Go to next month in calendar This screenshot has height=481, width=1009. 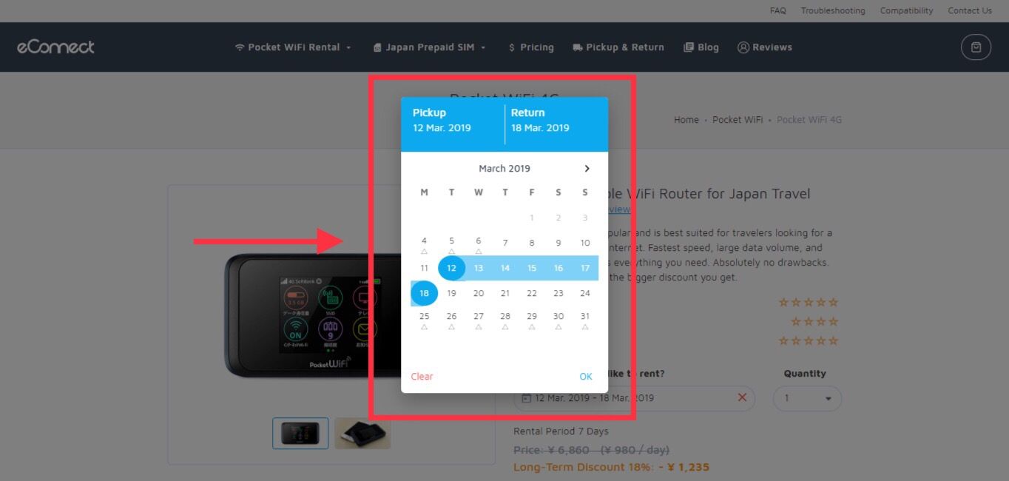point(587,169)
